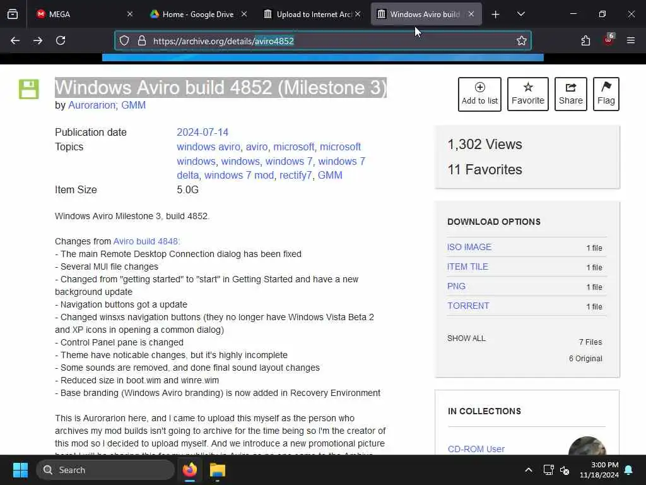Viewport: 646px width, 485px height.
Task: Open the windows 7 delta topic link
Action: point(341,161)
